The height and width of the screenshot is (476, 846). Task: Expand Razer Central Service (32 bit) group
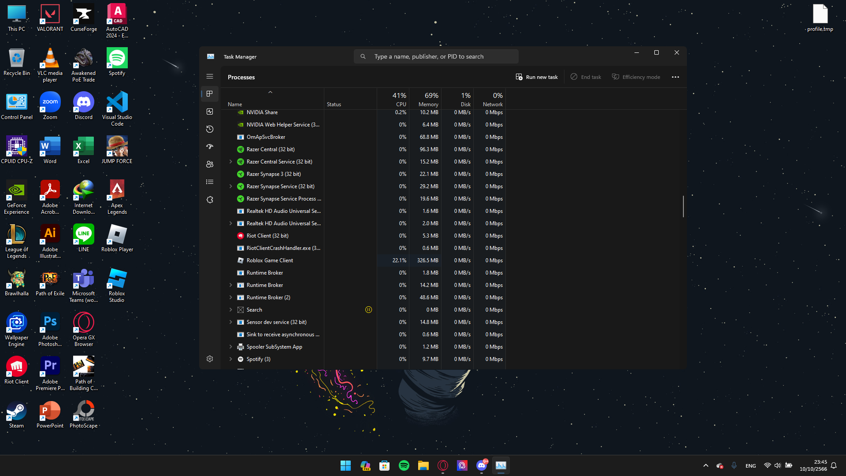click(230, 162)
